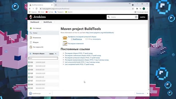The width and height of the screenshot is (176, 99).
Task: Click the padlock site-info icon
Action: pos(41,9)
